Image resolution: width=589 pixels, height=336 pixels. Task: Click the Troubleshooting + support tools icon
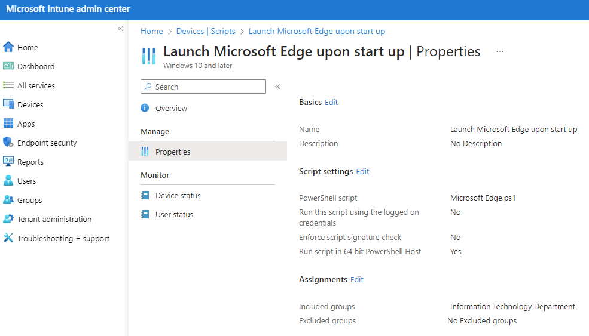coord(8,238)
